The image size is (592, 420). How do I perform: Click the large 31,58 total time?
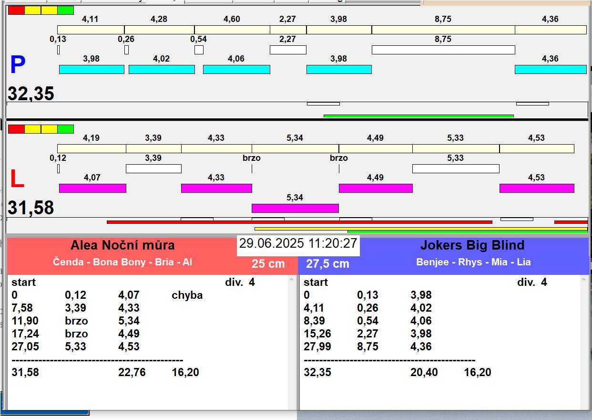click(31, 208)
